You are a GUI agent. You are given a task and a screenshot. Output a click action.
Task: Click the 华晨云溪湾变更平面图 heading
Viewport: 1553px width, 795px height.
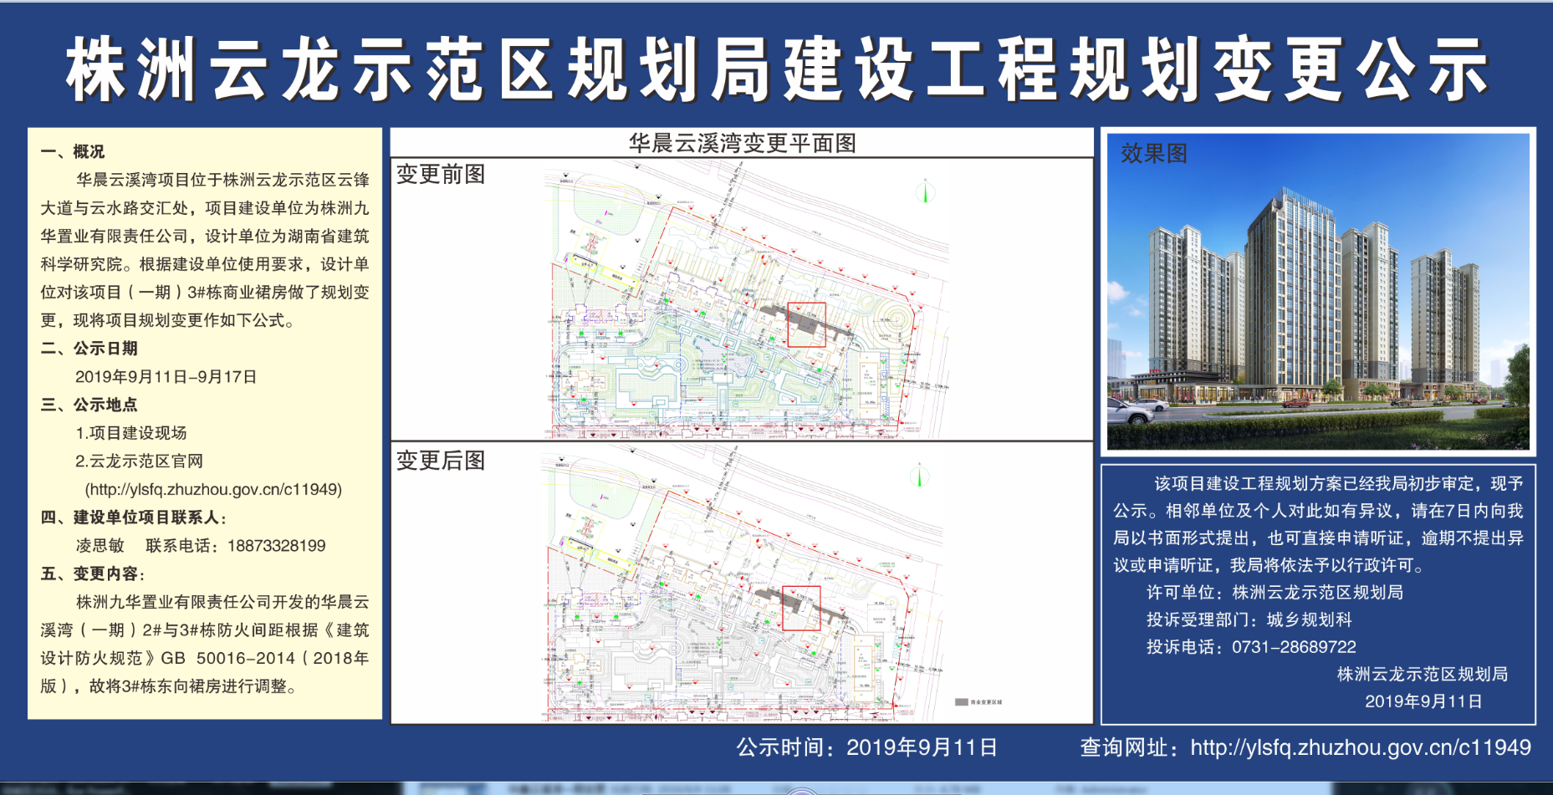coord(742,143)
